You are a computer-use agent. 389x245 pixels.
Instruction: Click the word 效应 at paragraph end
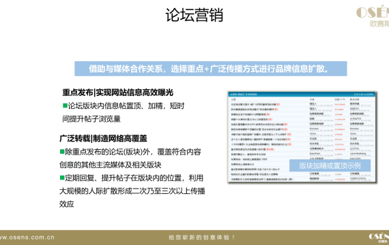click(x=67, y=204)
